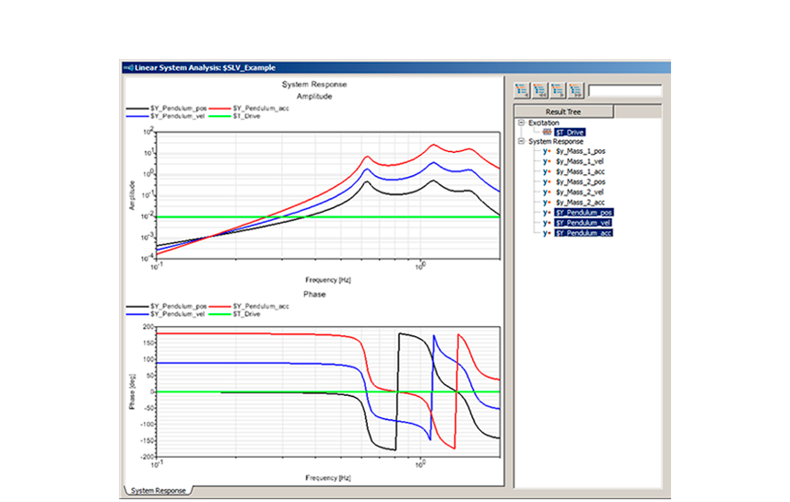Click $T_Drive in the Amplitude legend
This screenshot has width=790, height=502.
[246, 116]
